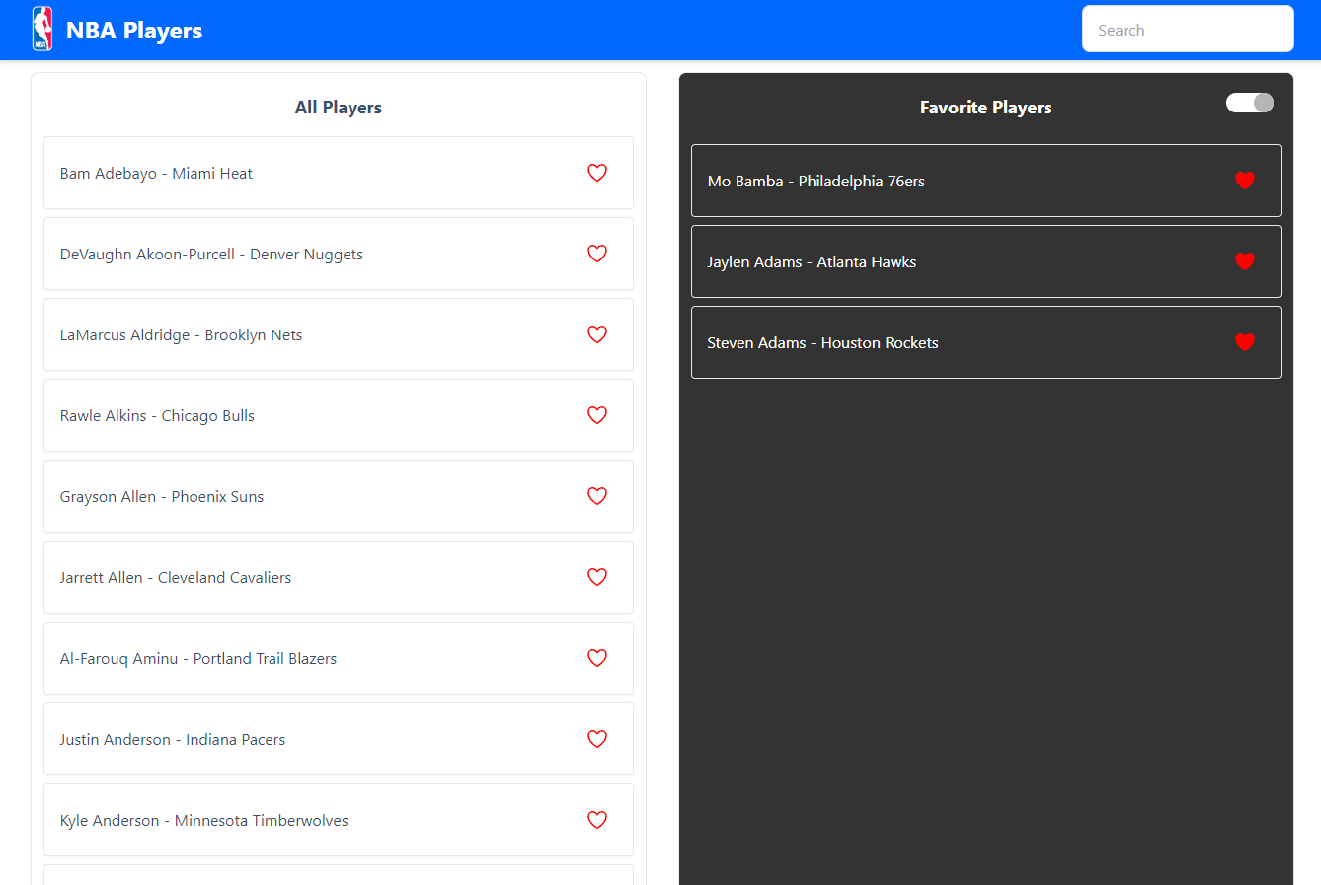Favorite Al-Farouq Aminu with the heart
Image resolution: width=1321 pixels, height=885 pixels.
click(x=597, y=658)
